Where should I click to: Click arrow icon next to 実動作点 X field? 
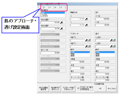86,19
